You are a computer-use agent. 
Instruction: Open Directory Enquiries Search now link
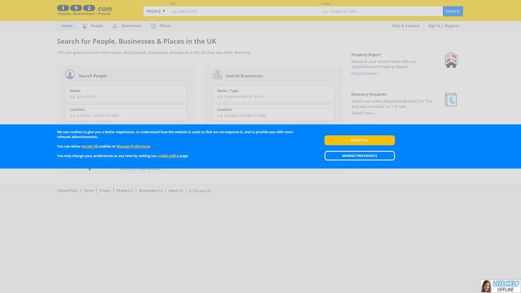pos(363,113)
